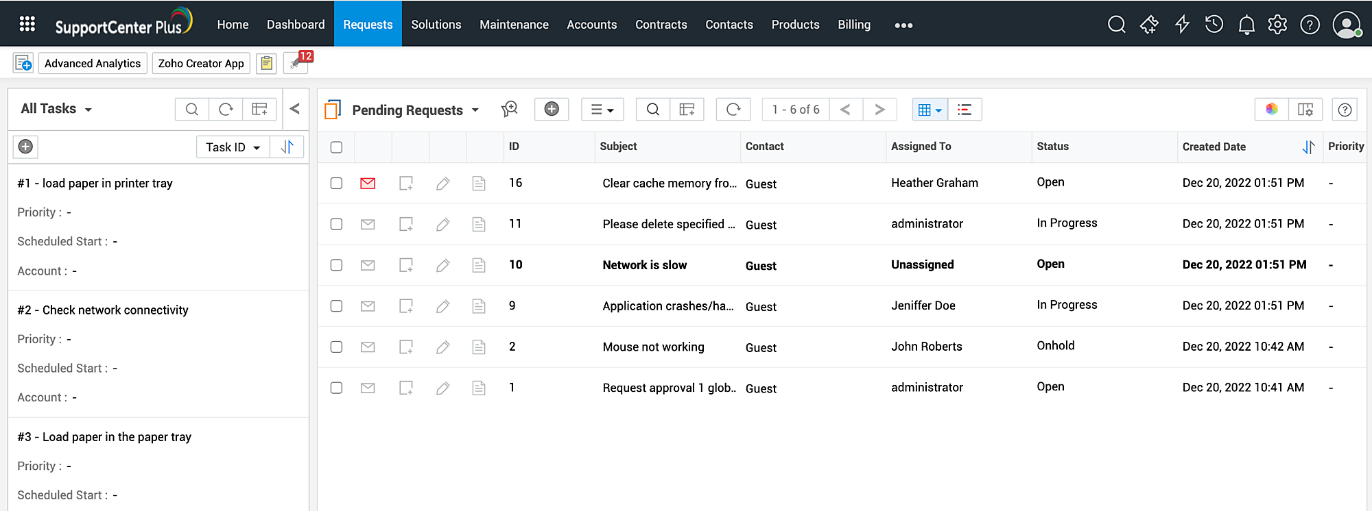Click the Advanced Analytics button
Image resolution: width=1372 pixels, height=511 pixels.
point(93,64)
